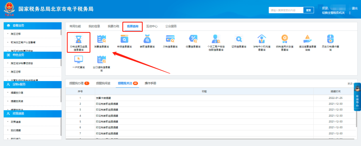361x146 pixels.
Task: Open 办税进度及结果信息查询 hourglass icon
Action: coord(79,39)
